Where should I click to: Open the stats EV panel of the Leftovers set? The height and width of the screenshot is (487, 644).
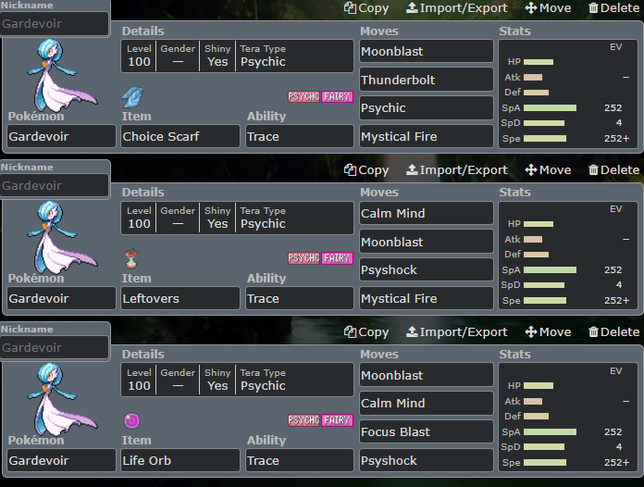pyautogui.click(x=567, y=256)
